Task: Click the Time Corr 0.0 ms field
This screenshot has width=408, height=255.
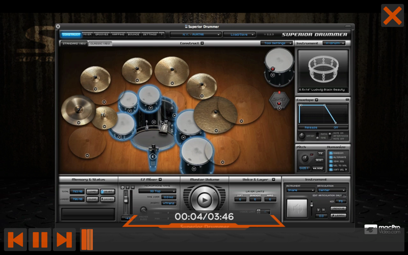Action: tap(169, 197)
